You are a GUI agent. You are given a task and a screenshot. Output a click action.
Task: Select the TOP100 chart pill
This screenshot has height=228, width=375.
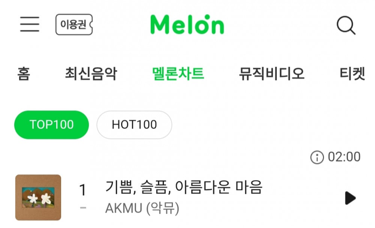[51, 125]
